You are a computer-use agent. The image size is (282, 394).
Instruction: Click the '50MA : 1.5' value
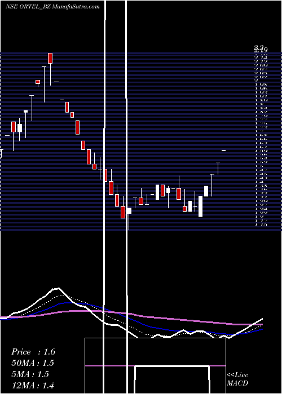tap(33, 363)
